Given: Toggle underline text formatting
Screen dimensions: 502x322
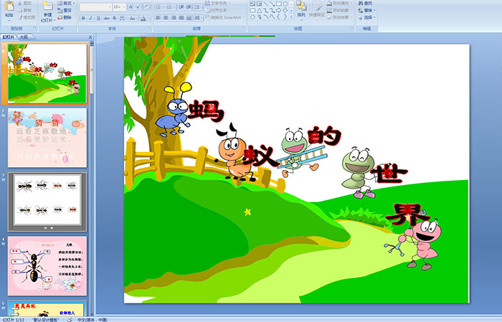Looking at the screenshot, I should (99, 17).
